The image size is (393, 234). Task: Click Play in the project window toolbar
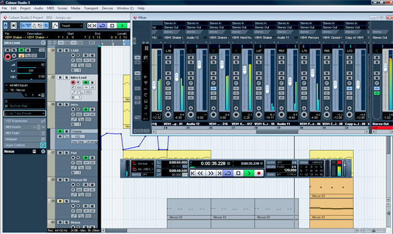(x=122, y=26)
